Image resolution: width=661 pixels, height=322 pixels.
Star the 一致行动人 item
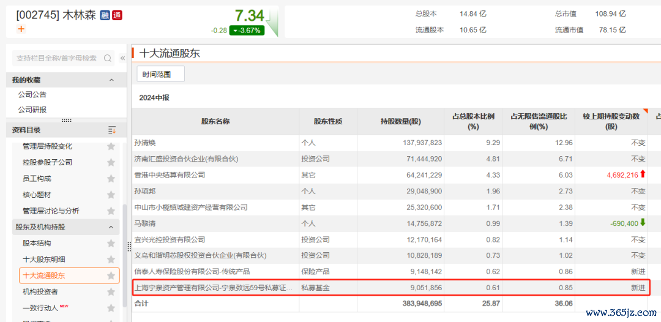coord(111,308)
